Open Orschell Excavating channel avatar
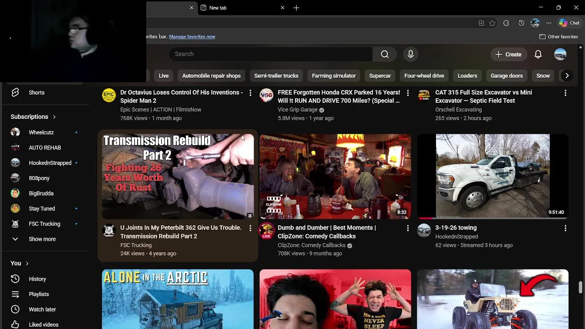Screen dimensions: 585x329 [x=424, y=95]
